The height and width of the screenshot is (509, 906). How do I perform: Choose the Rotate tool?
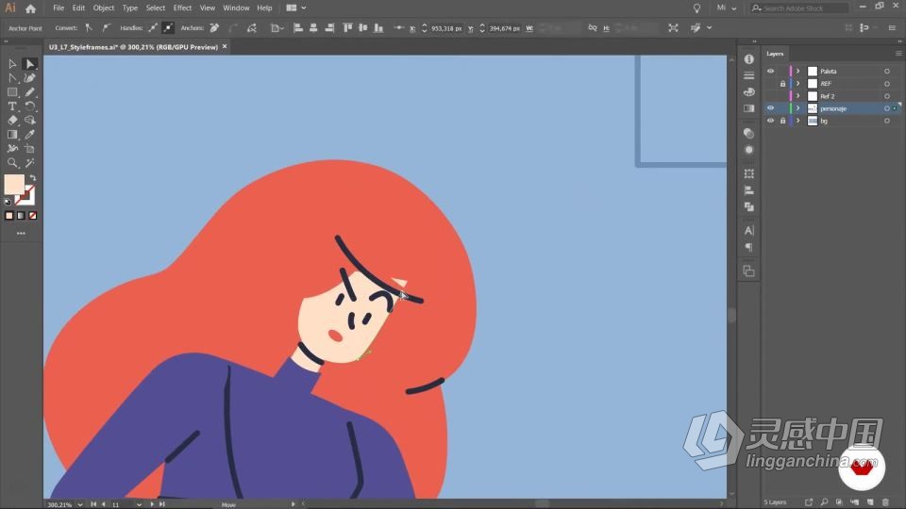30,107
